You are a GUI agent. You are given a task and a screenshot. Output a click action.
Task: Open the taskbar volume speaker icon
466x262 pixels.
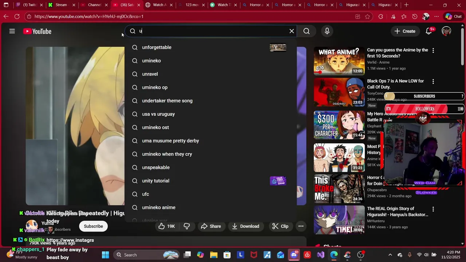pos(426,255)
